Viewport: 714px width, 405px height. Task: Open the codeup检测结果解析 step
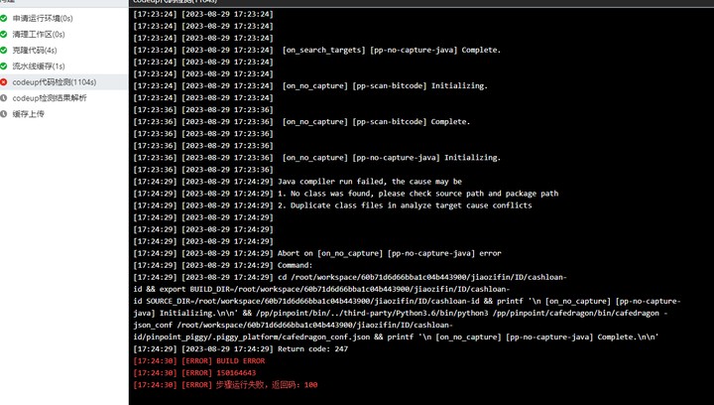coord(63,98)
